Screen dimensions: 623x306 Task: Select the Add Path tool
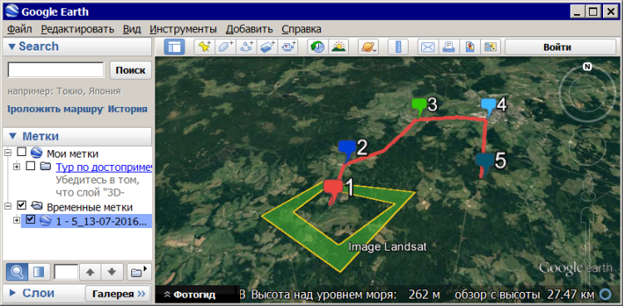coord(247,47)
